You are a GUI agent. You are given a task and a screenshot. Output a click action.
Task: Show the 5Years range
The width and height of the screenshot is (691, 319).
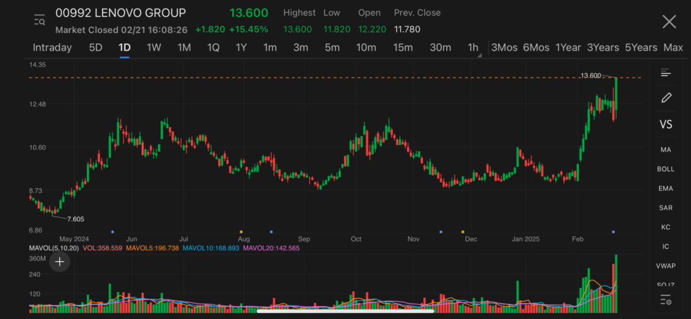(x=640, y=47)
